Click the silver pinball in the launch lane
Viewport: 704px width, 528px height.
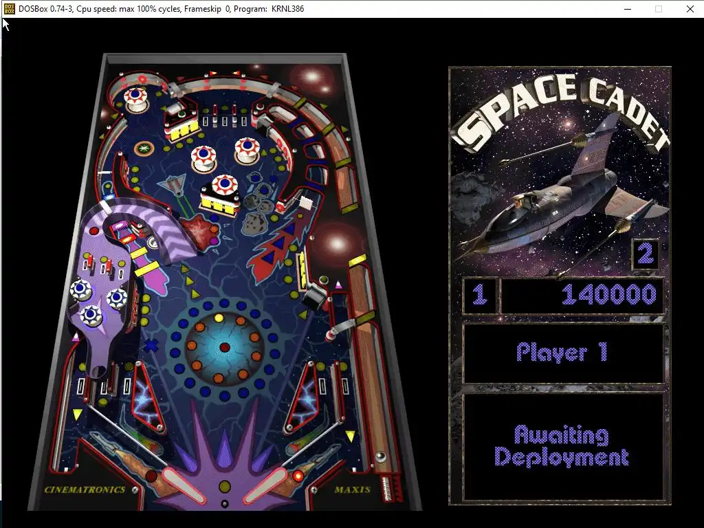point(380,456)
